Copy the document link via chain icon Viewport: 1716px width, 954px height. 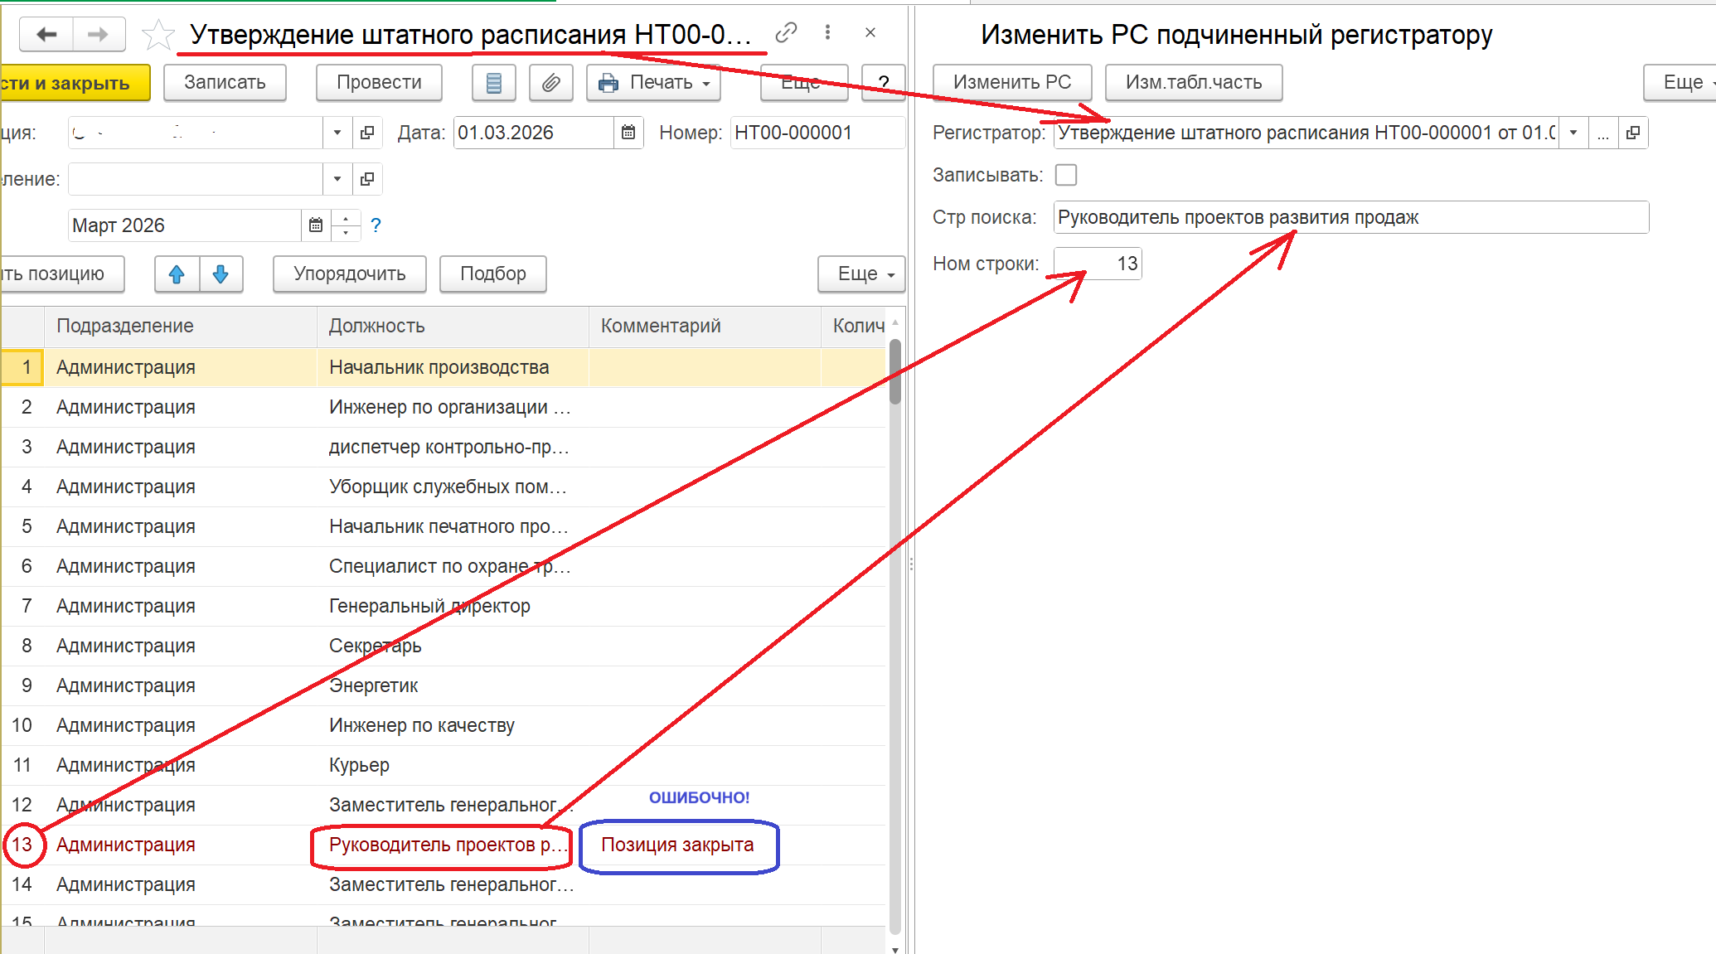tap(786, 32)
